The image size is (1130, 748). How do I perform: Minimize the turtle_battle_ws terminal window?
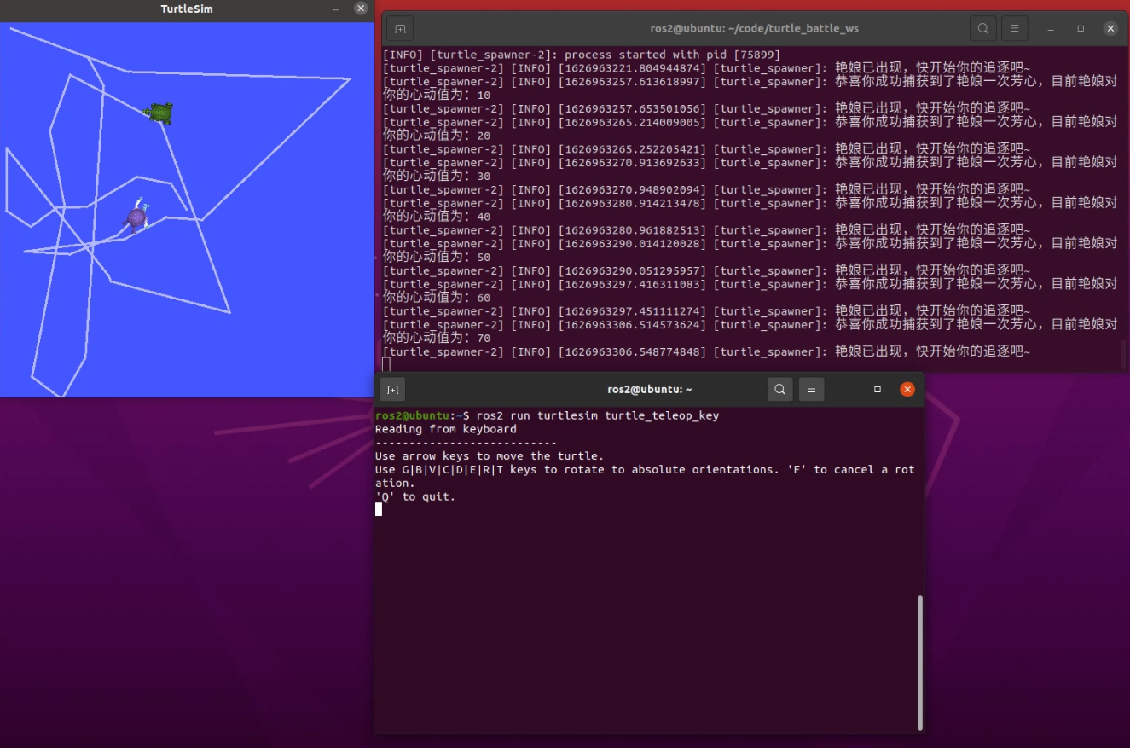1051,29
